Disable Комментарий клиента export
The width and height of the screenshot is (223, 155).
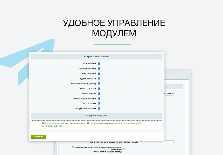[99, 98]
